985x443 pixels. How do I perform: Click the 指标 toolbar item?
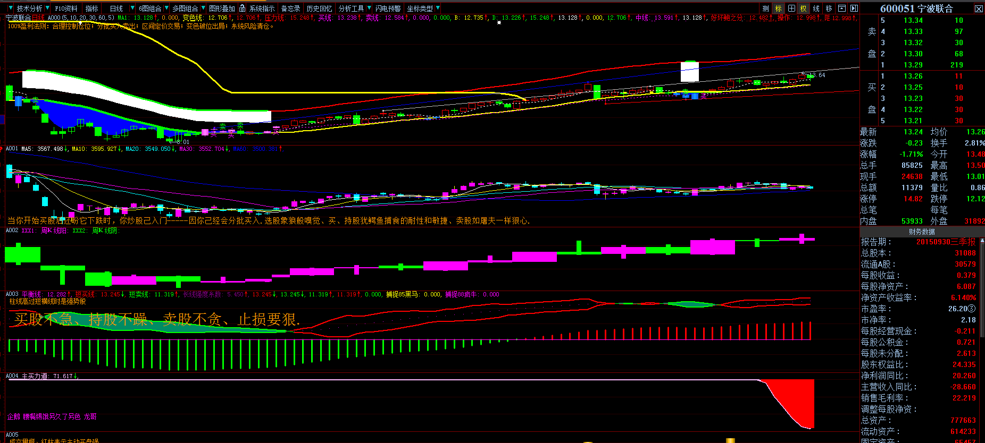click(x=92, y=8)
